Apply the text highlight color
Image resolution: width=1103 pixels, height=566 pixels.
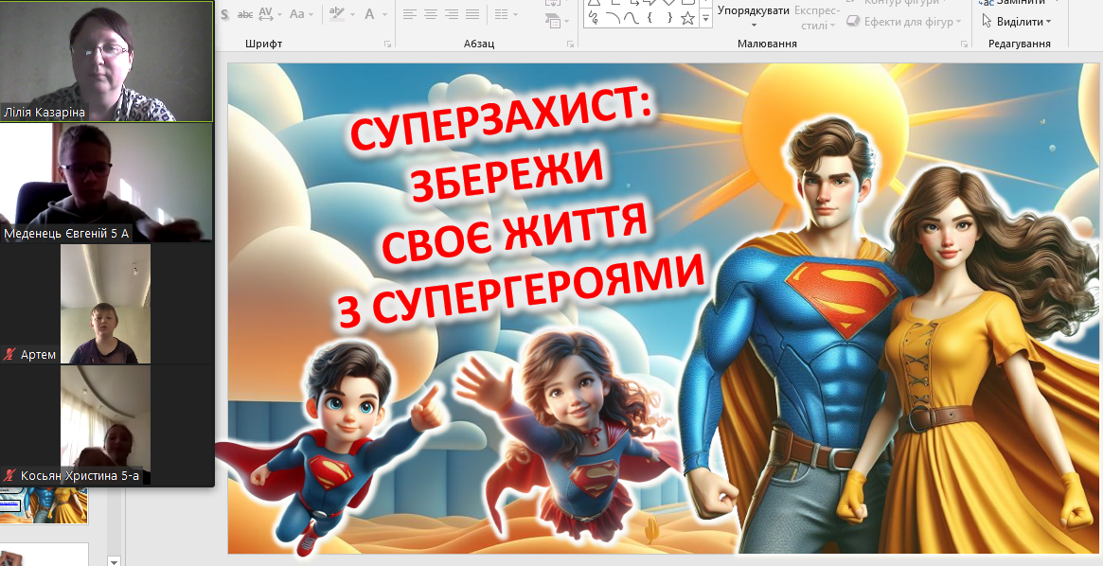point(338,14)
